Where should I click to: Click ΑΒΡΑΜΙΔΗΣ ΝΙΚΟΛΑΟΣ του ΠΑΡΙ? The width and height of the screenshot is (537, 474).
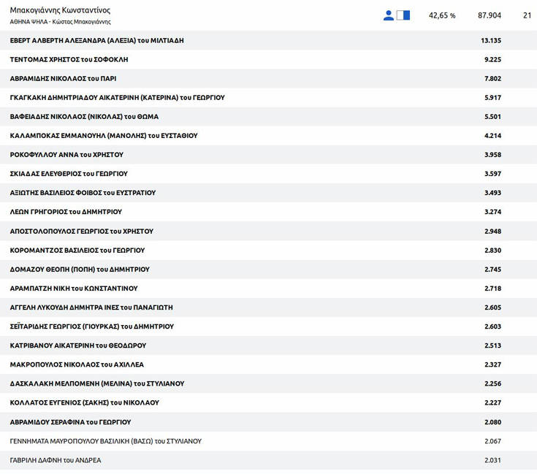tap(63, 79)
